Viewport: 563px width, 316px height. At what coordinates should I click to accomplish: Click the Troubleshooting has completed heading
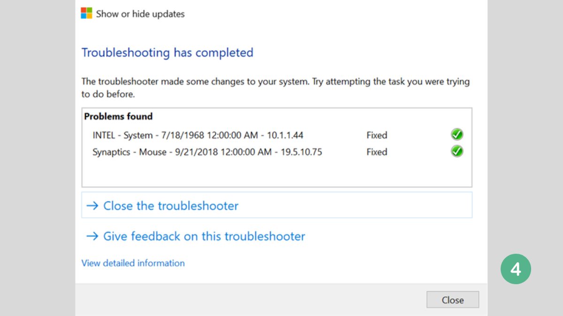[x=167, y=52]
